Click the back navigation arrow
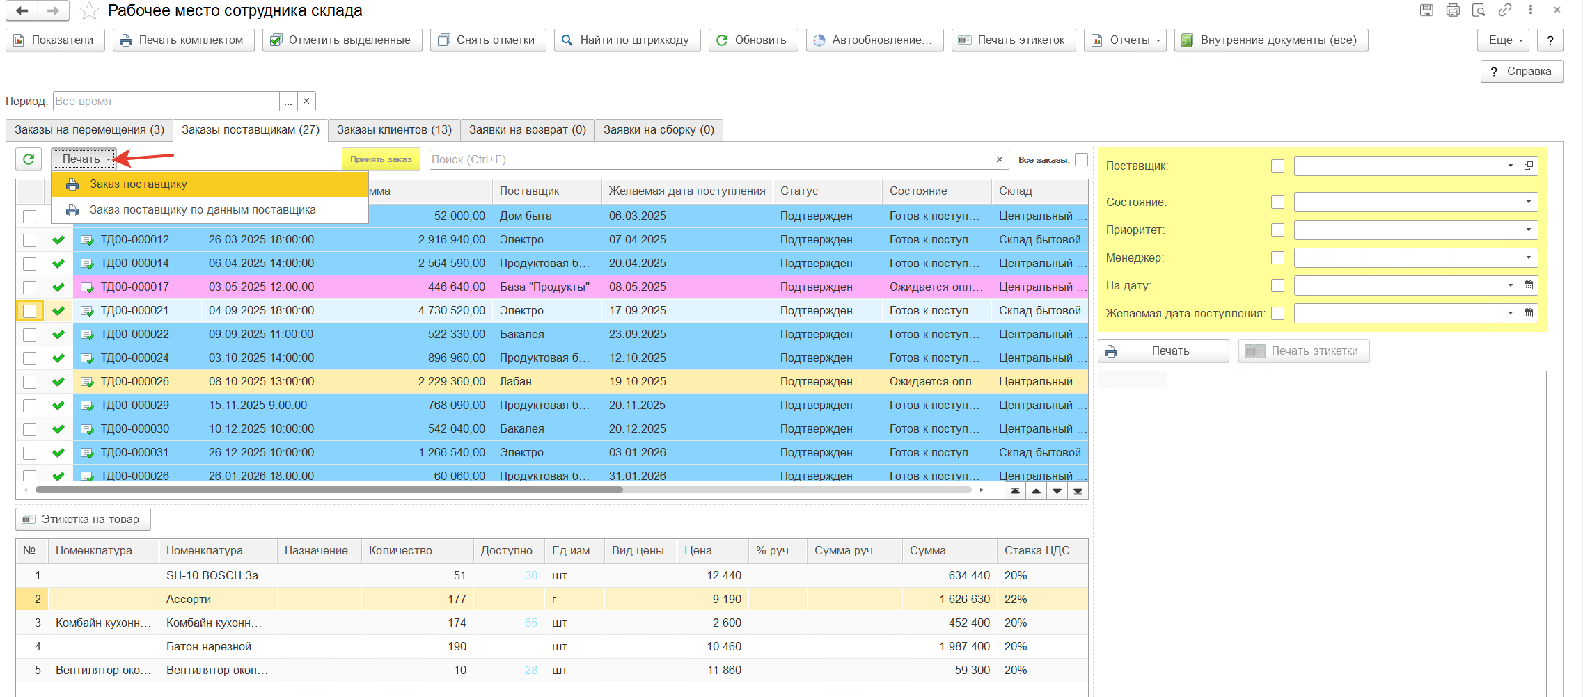Screen dimensions: 1583x697 (x=22, y=10)
